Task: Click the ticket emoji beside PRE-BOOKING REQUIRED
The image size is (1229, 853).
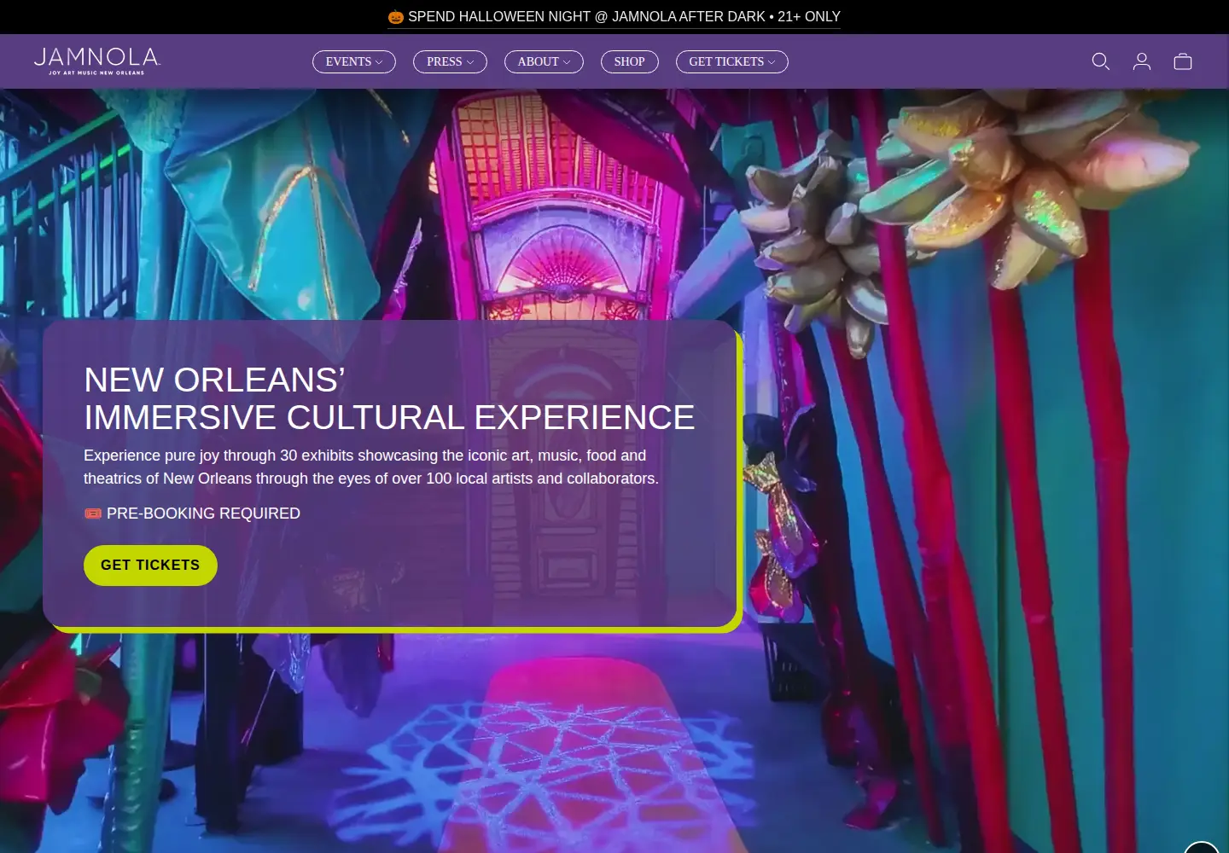Action: 93,514
